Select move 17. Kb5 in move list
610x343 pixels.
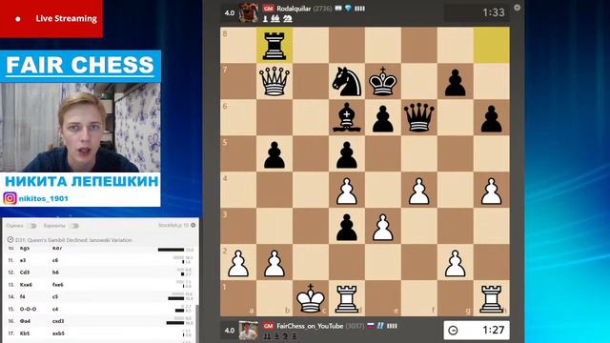pos(25,333)
